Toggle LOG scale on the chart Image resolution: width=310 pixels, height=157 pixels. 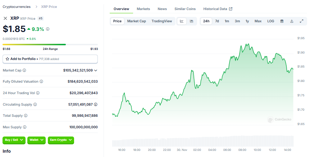coord(271,21)
